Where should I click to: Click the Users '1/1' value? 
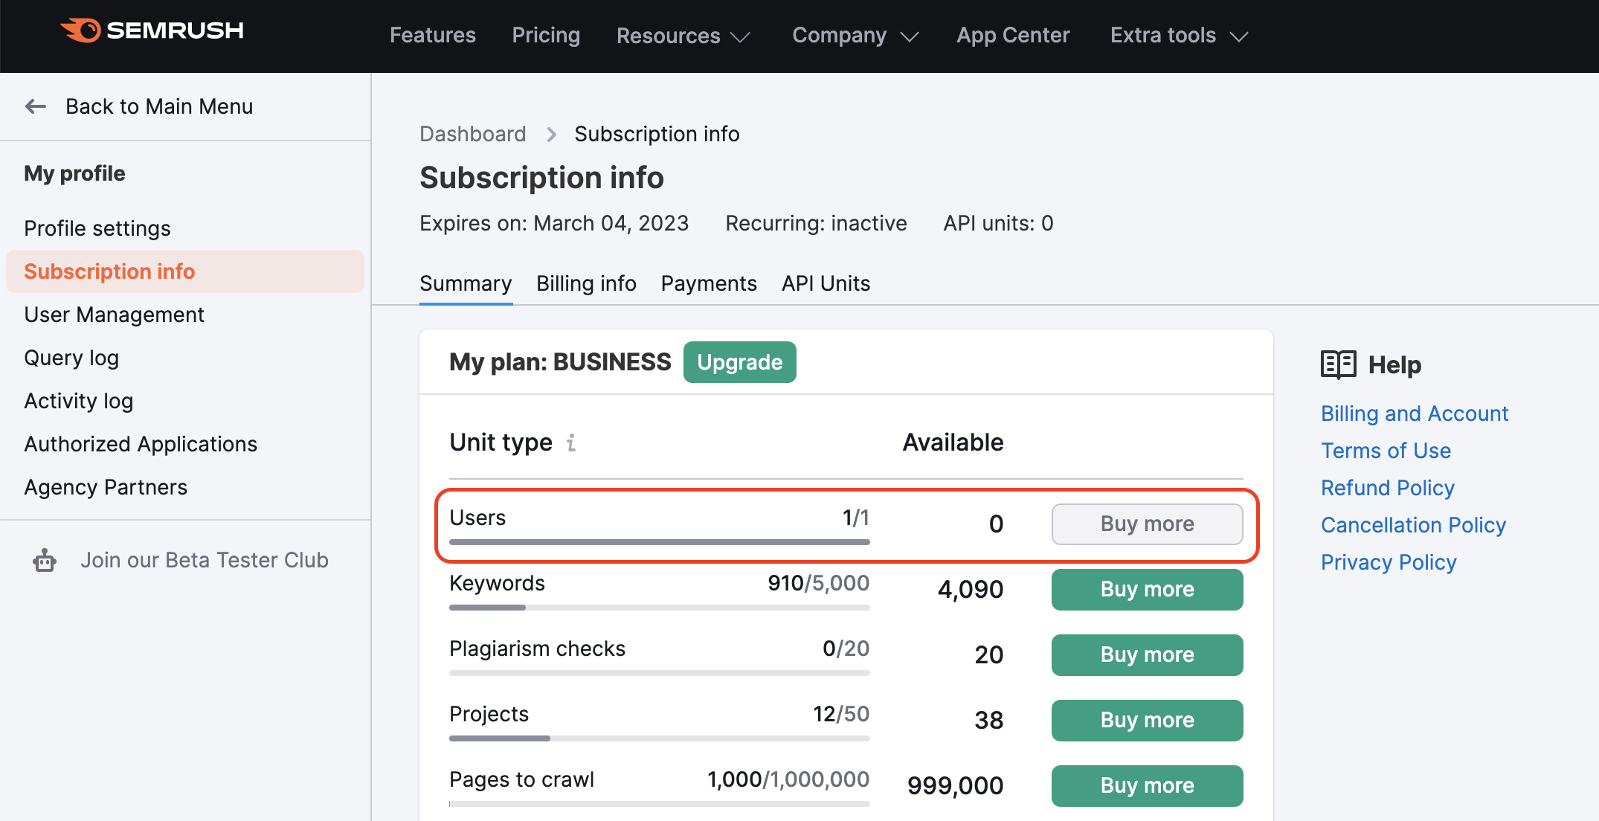click(x=855, y=518)
